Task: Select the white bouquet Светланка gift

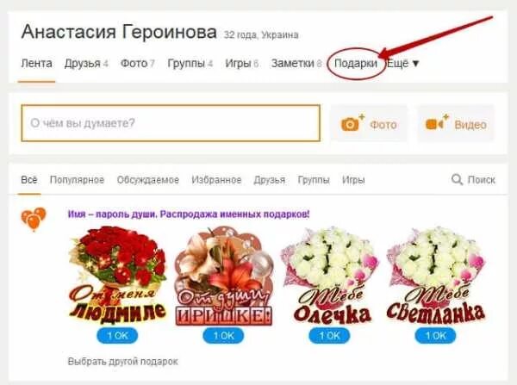Action: pyautogui.click(x=435, y=276)
